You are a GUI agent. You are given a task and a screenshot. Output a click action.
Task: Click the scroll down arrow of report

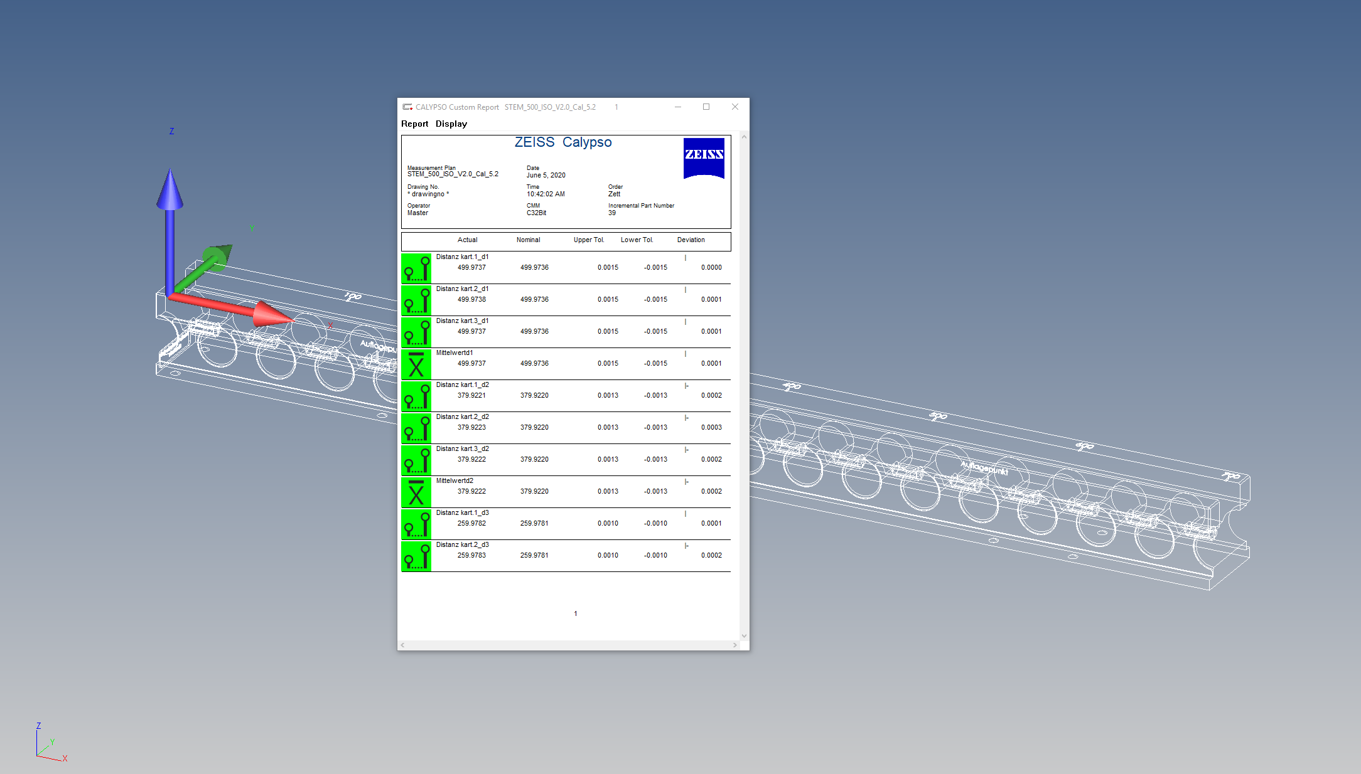pyautogui.click(x=744, y=635)
